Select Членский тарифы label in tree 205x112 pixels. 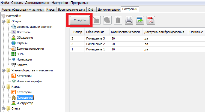[29, 81]
